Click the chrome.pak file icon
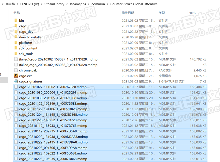Viewport: 220px width, 162px height. coord(16,70)
